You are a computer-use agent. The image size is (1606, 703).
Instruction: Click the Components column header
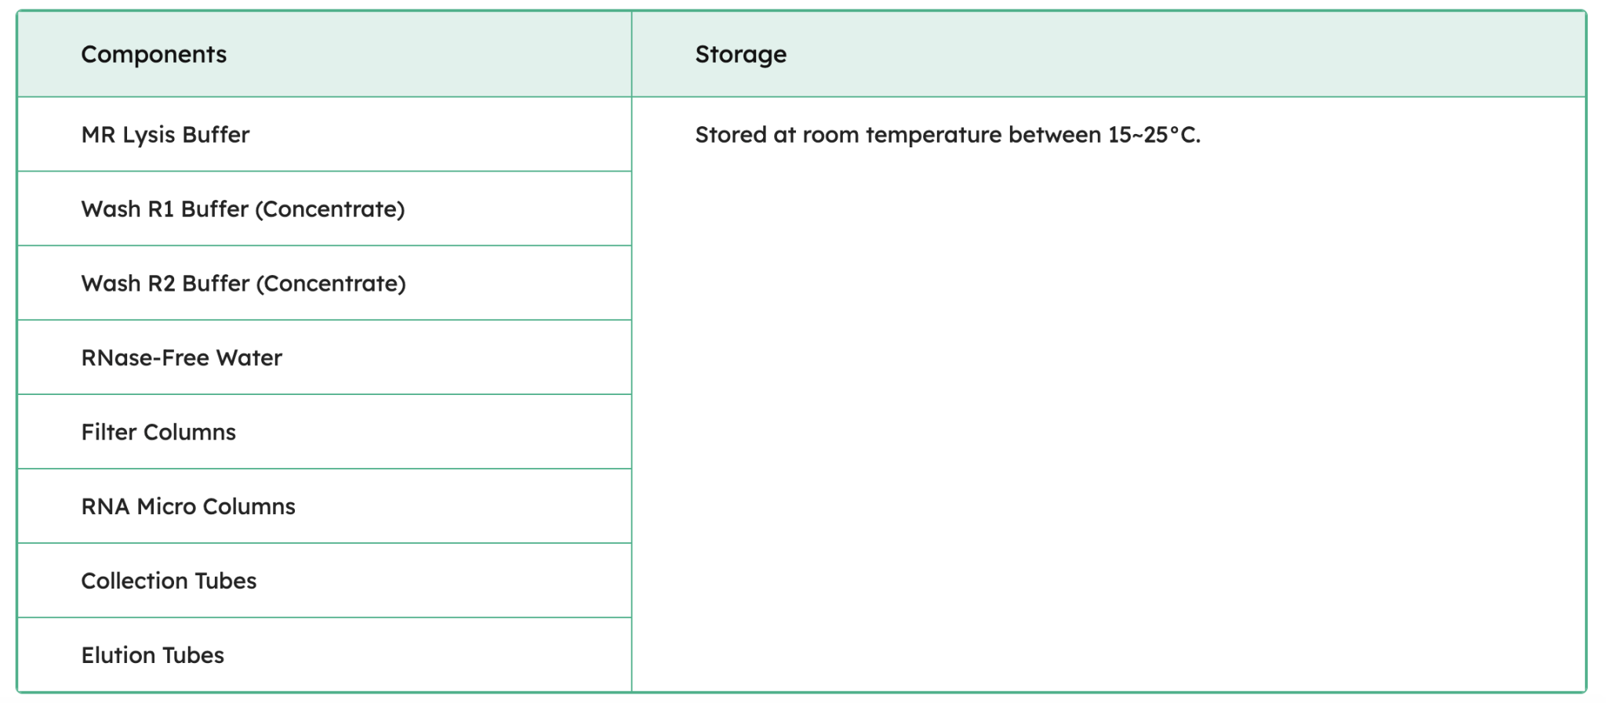pos(154,54)
